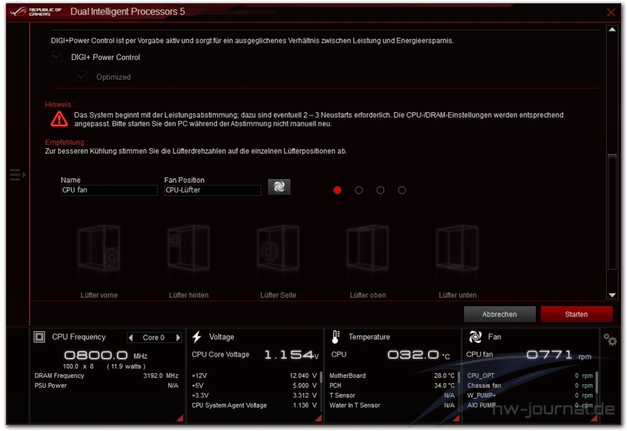
Task: Click the fan Name input field
Action: point(109,190)
